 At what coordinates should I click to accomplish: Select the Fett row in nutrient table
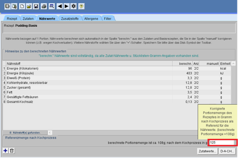pyautogui.click(x=88, y=92)
